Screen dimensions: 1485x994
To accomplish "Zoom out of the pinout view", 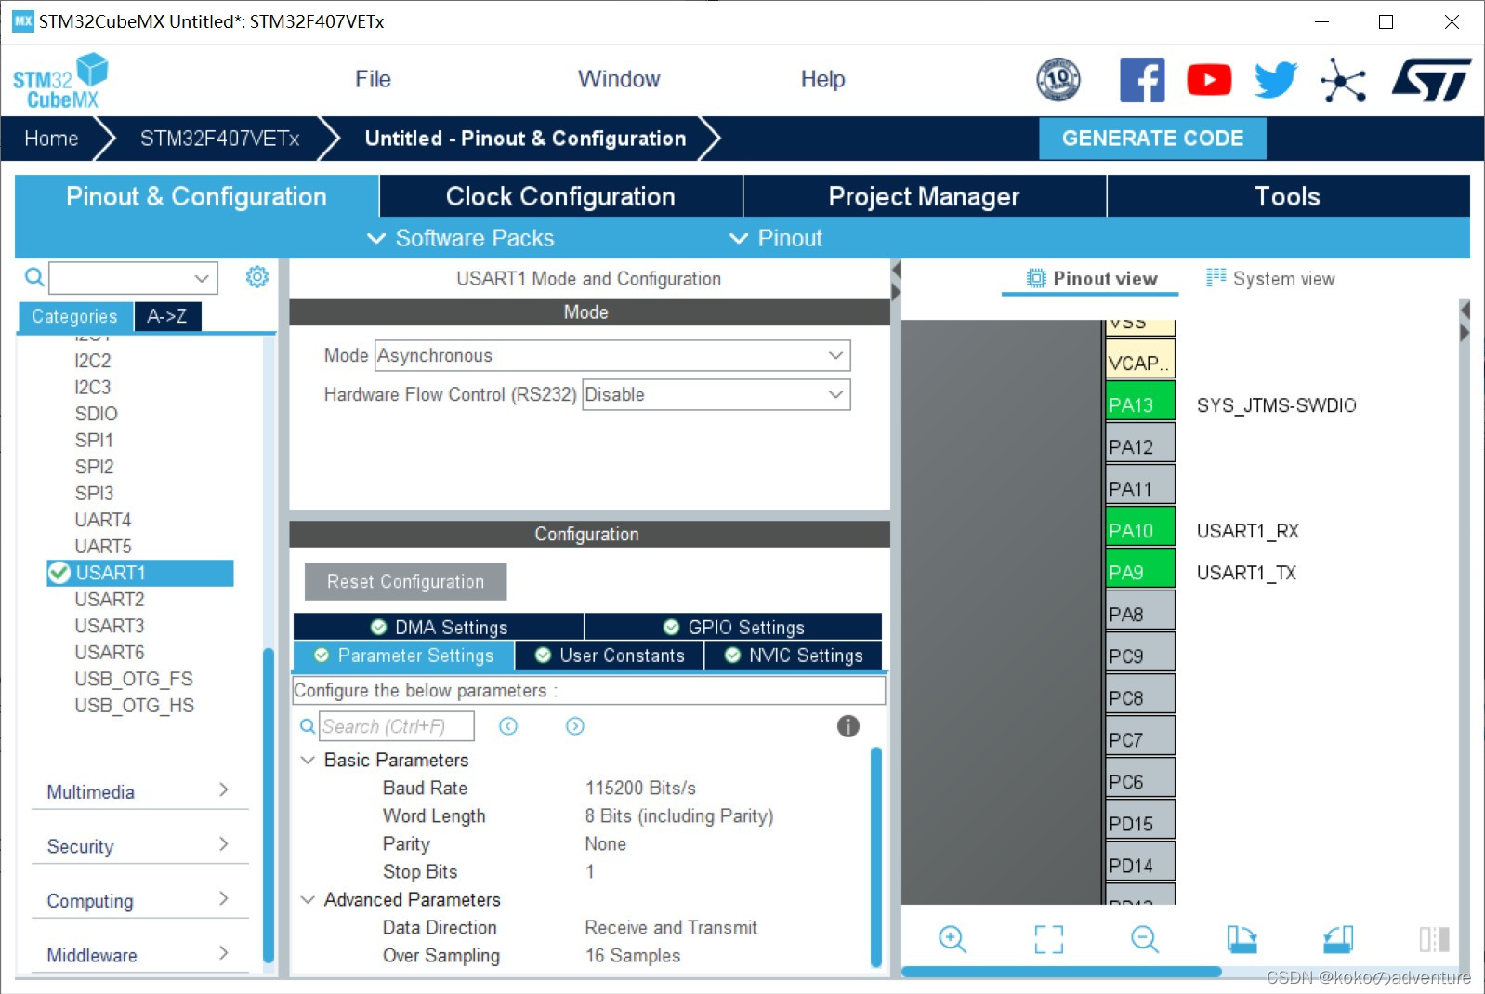I will pos(1145,939).
